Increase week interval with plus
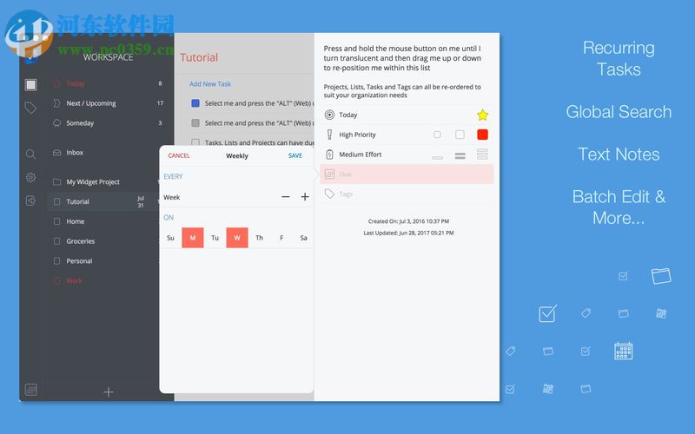The image size is (695, 434). [x=305, y=197]
